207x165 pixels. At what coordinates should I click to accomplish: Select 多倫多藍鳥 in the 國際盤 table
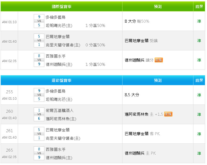pyautogui.click(x=56, y=17)
